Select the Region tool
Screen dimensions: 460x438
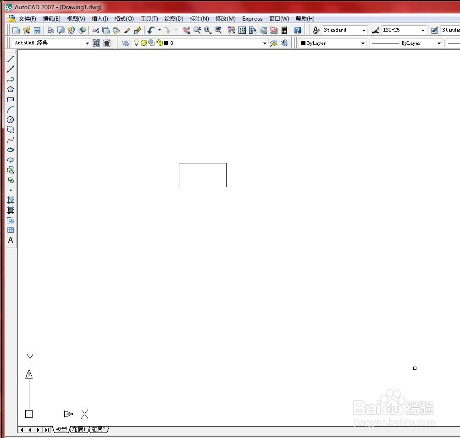[11, 220]
